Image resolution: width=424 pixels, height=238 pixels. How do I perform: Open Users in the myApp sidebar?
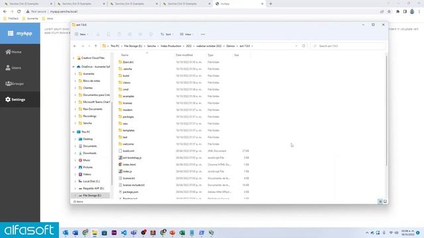(20, 67)
